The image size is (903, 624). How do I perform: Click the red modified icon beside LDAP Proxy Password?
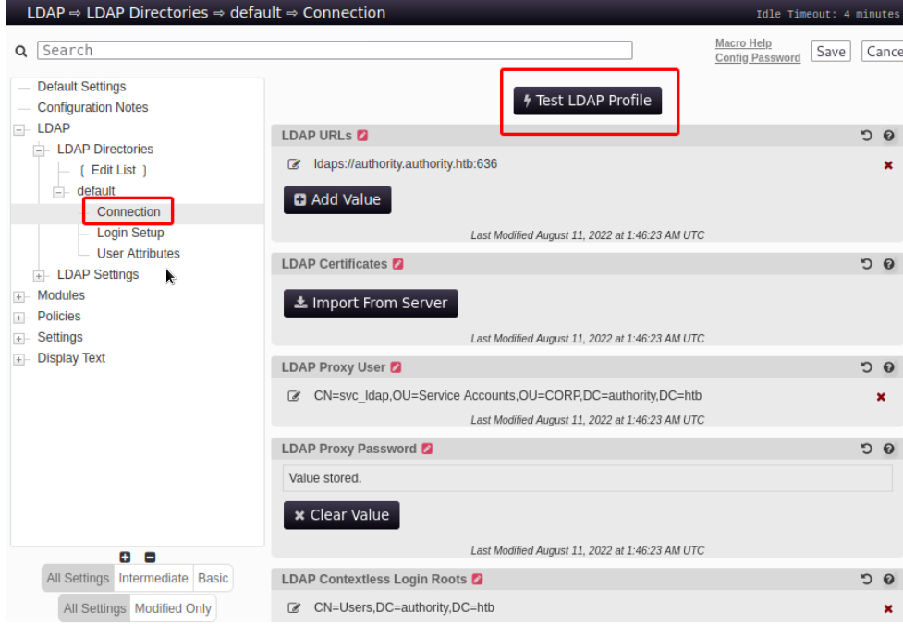point(427,449)
